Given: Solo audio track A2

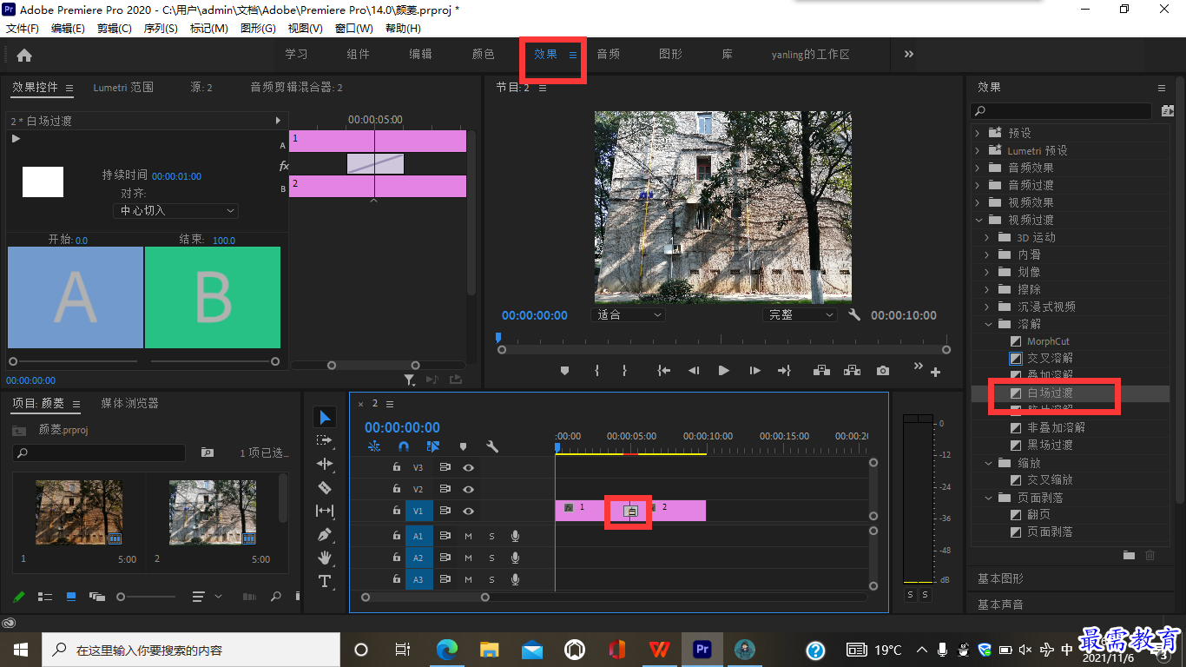Looking at the screenshot, I should pos(491,558).
